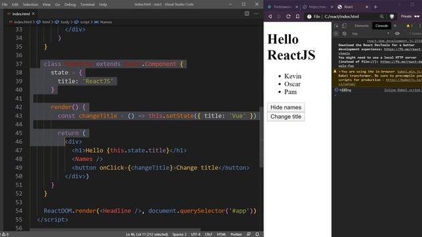The image size is (422, 237).
Task: Click html in the breadcrumb path
Action: (46, 22)
